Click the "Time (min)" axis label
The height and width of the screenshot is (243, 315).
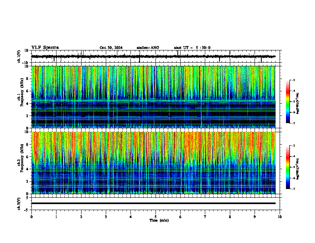click(159, 220)
